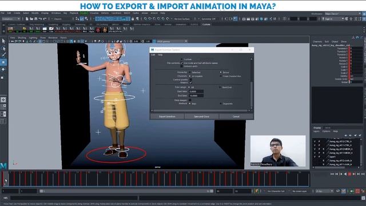Pick the Select tool arrow in toolbox

pyautogui.click(x=3, y=41)
